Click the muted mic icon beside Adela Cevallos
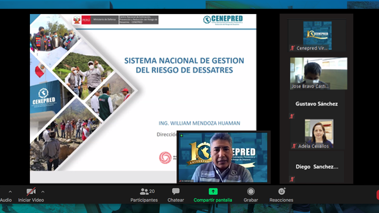Screen dimensions: 379x213 pos(294,146)
